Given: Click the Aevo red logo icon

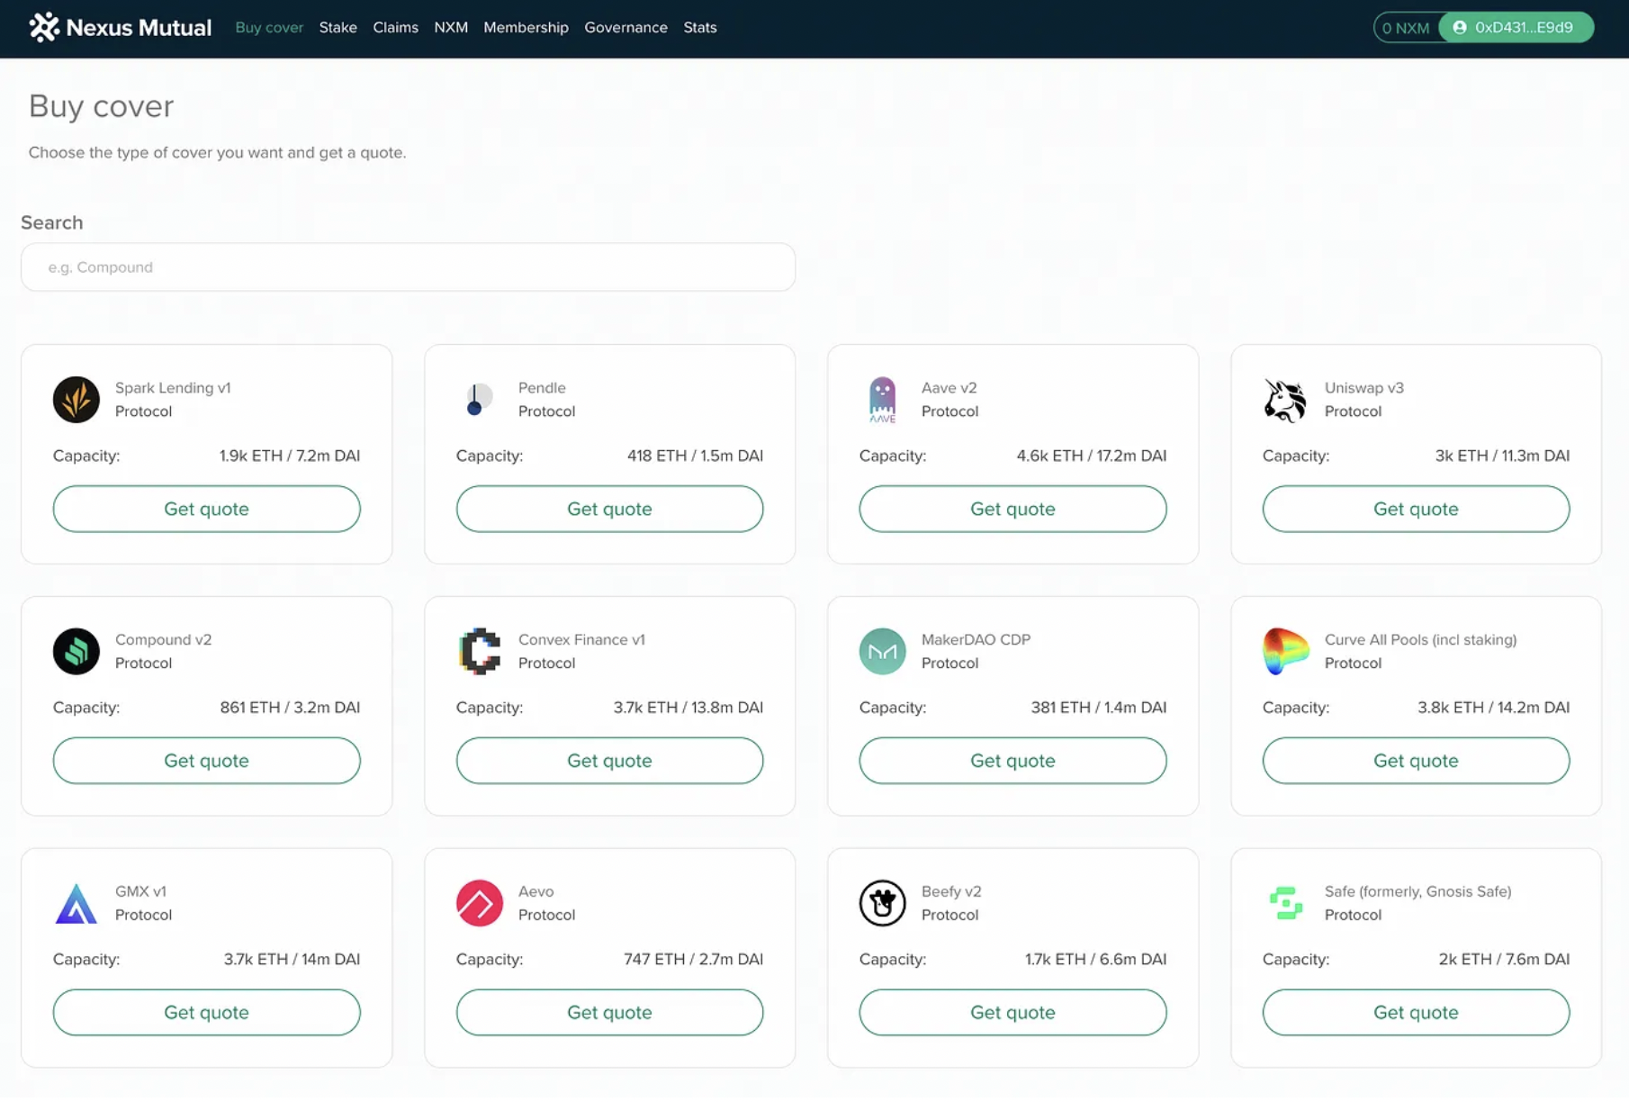Looking at the screenshot, I should (479, 903).
